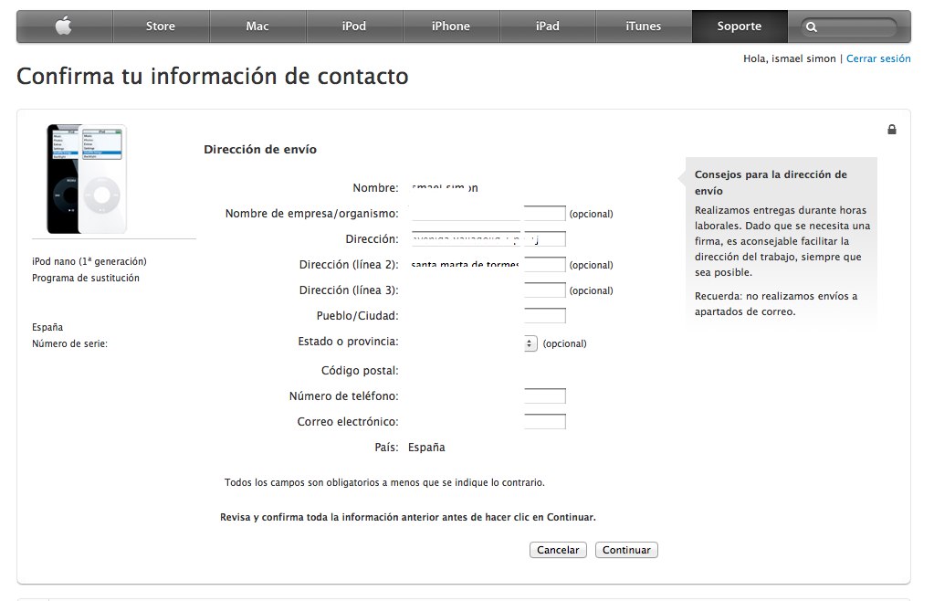
Task: Open the iTunes section
Action: click(644, 26)
